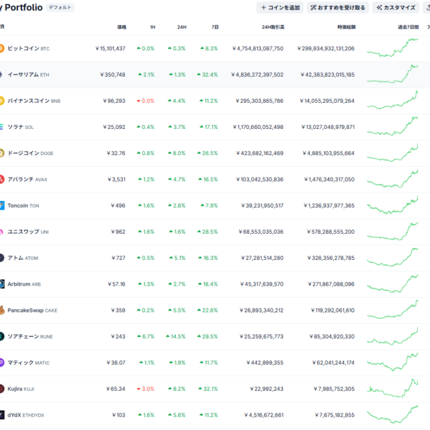The width and height of the screenshot is (430, 430).
Task: Open the Arbitrum ARB coin link
Action: pyautogui.click(x=24, y=284)
